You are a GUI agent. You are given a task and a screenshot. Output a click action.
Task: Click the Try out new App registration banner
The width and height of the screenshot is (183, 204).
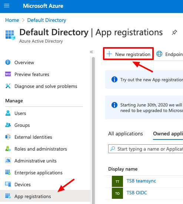tap(144, 79)
